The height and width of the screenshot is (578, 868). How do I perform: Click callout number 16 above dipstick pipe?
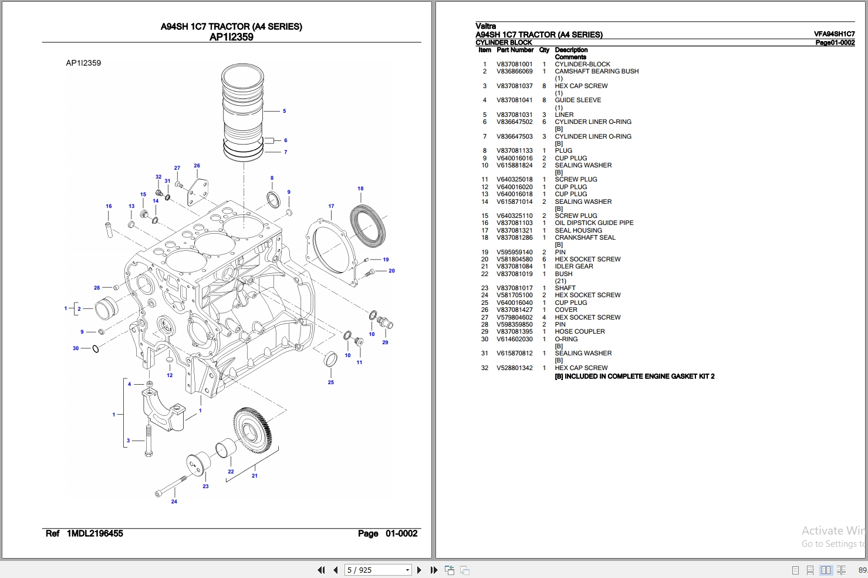point(109,206)
